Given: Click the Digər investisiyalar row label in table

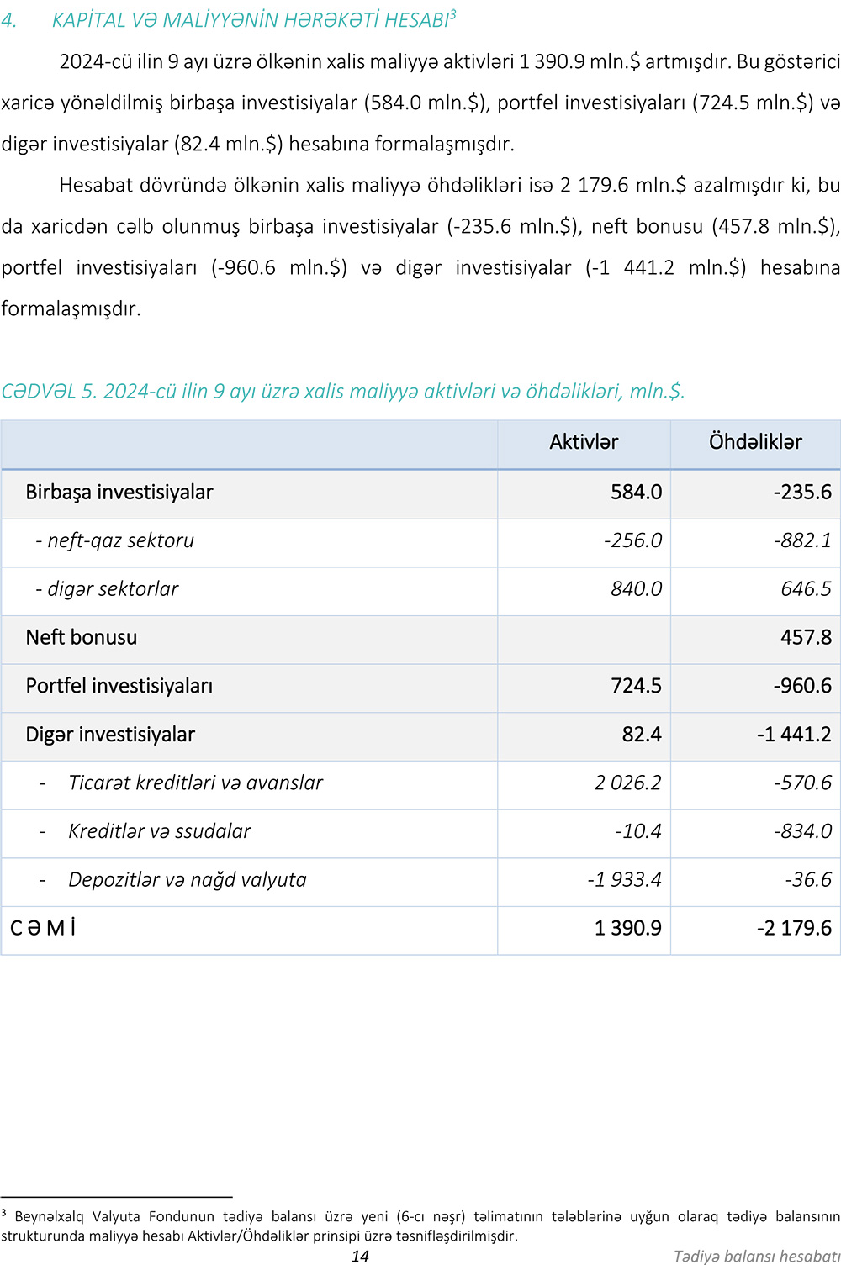Looking at the screenshot, I should 110,735.
